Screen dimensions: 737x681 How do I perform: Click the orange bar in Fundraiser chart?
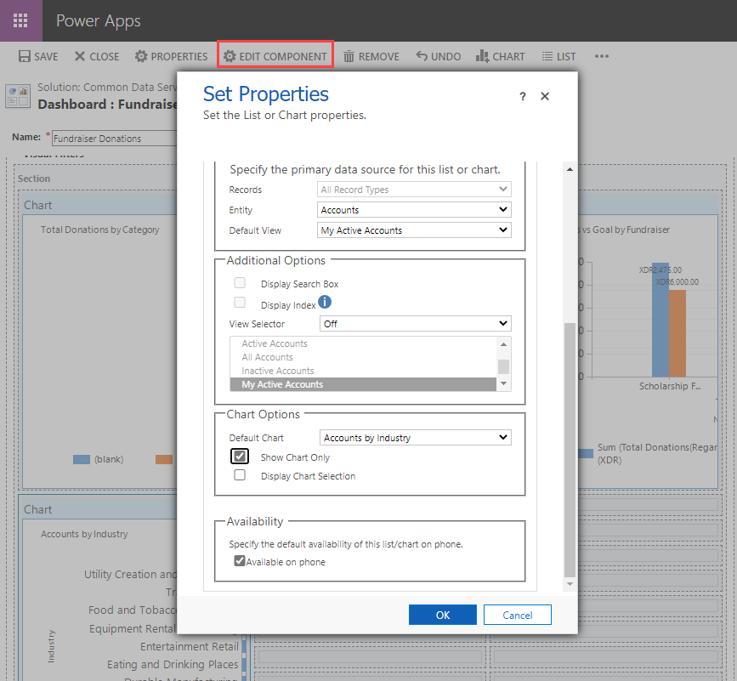tap(677, 333)
